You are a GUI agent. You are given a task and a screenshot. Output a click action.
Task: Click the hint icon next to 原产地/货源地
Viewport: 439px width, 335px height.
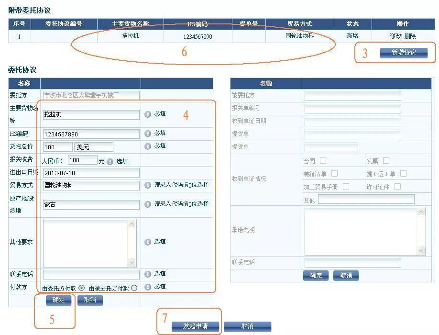(x=148, y=203)
